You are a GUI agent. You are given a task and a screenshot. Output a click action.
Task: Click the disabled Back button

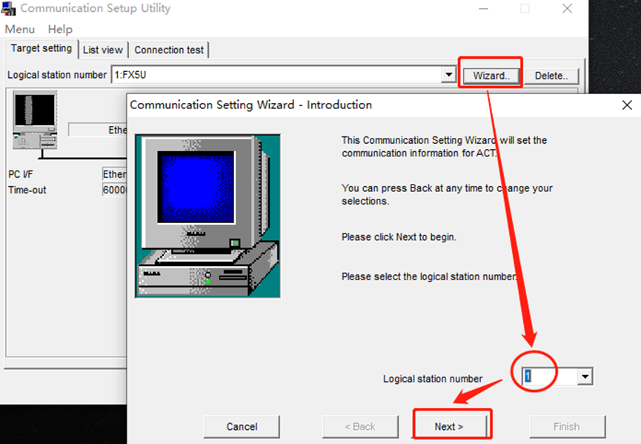click(x=361, y=426)
